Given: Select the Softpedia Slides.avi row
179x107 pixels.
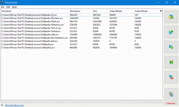Looking at the screenshot, I should tap(82, 21).
